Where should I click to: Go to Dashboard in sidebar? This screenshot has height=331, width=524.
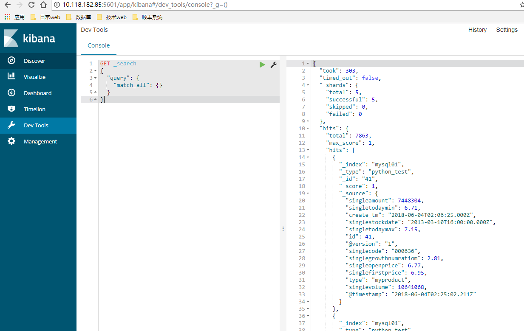coord(37,93)
